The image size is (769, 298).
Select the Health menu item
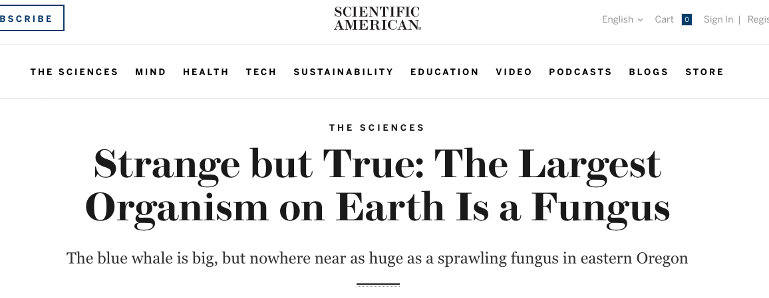(206, 72)
